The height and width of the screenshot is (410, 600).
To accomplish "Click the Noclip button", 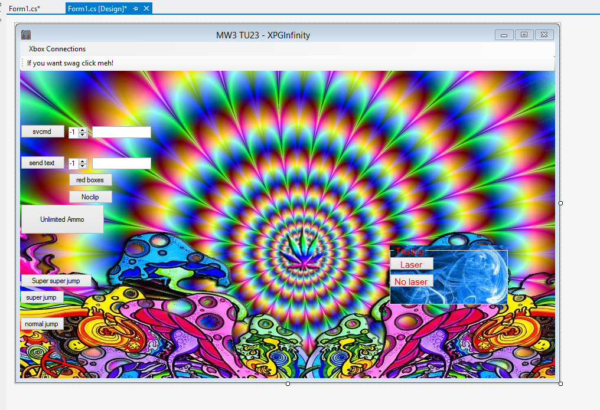I will [90, 197].
